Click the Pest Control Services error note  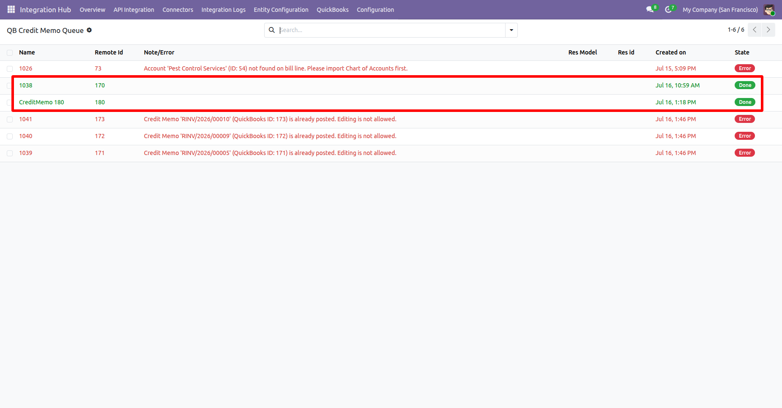[276, 68]
